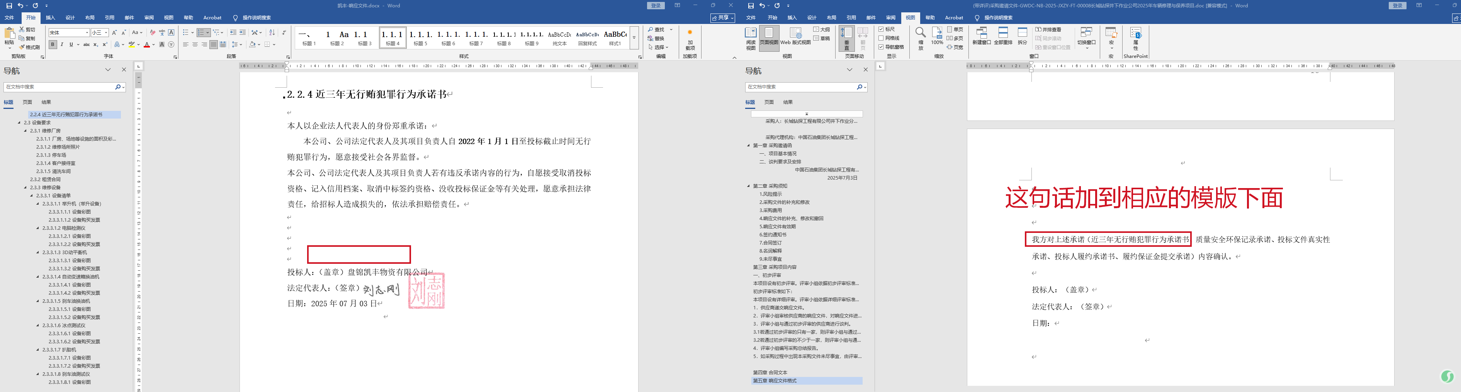
Task: Arrange All windows (全部重排)
Action: [x=1003, y=36]
